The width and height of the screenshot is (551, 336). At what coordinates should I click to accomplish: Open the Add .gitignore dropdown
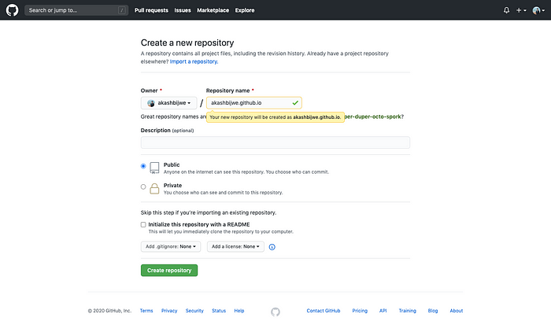tap(171, 247)
